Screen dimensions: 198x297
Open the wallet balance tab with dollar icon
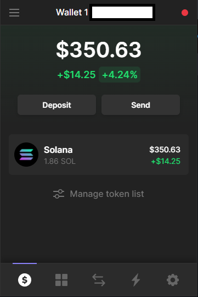tap(25, 280)
